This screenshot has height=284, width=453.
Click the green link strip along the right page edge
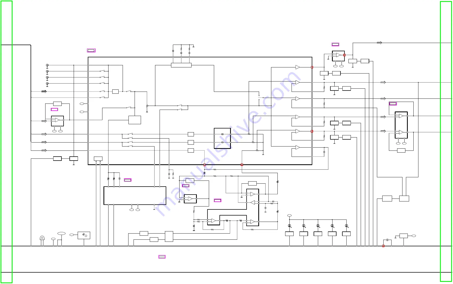(x=446, y=141)
